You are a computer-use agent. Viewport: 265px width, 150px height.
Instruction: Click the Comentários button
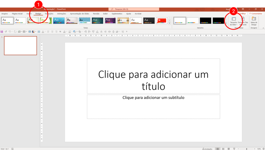click(x=256, y=13)
